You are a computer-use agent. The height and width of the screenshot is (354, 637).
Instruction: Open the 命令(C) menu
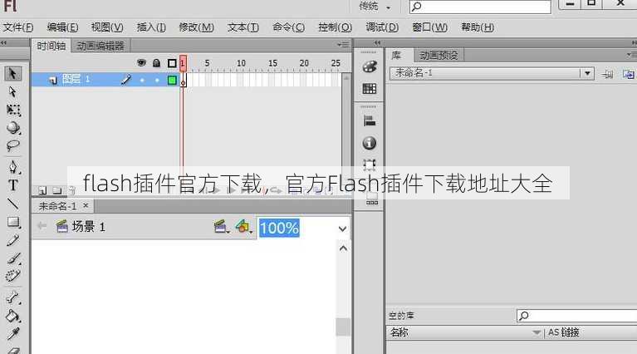point(288,27)
